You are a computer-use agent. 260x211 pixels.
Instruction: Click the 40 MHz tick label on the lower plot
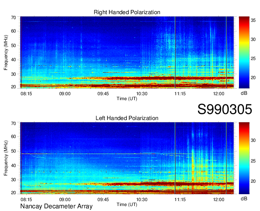tap(14, 166)
